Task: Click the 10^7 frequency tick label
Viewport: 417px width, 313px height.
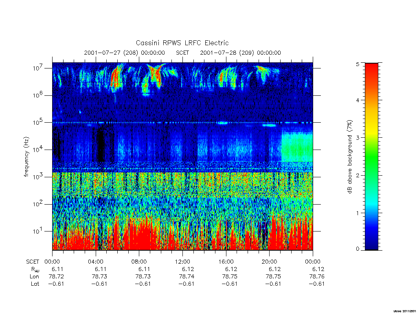Action: click(x=38, y=68)
